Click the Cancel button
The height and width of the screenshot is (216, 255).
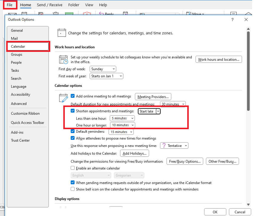[240, 212]
